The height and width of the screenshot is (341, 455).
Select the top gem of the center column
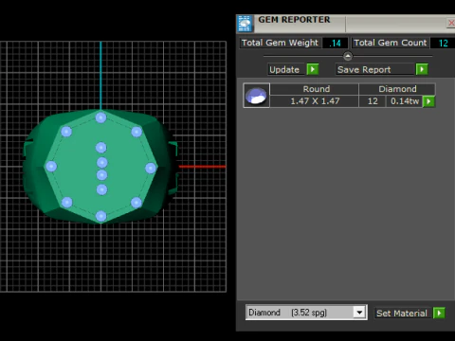[x=100, y=147]
